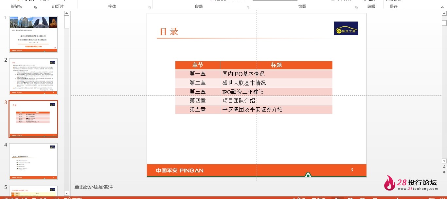
Task: Click the 项目团队介绍 table cell
Action: 276,100
